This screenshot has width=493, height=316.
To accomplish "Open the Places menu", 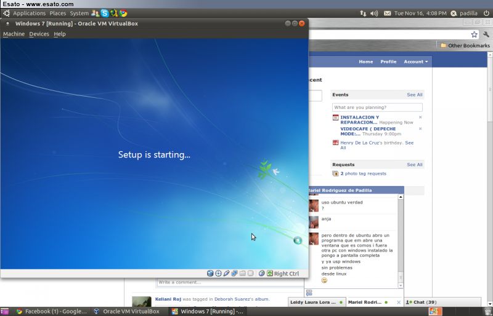I will (58, 13).
